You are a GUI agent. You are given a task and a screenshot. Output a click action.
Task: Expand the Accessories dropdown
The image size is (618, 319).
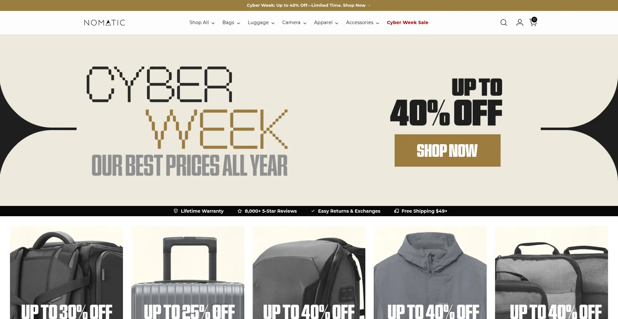(x=362, y=22)
